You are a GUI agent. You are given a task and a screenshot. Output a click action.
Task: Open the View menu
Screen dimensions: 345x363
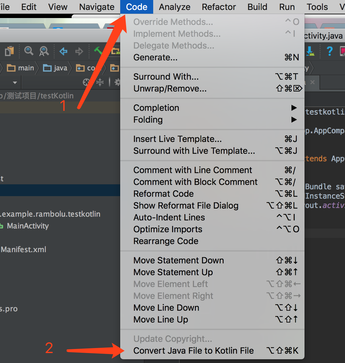pyautogui.click(x=58, y=7)
